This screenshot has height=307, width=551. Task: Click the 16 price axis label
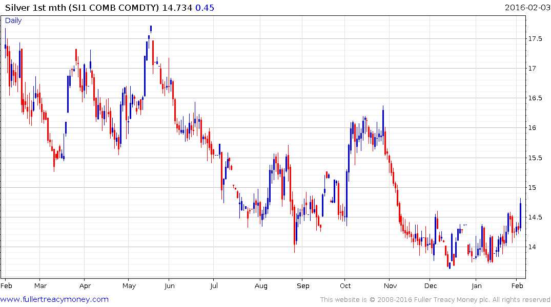coord(532,128)
